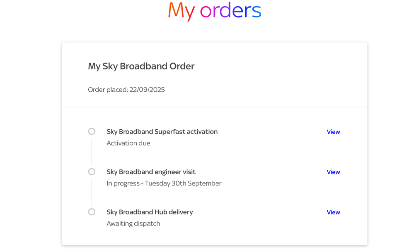Viewport: 414px width, 252px height.
Task: Click timeline line between activation and engineer visit
Action: pos(92,152)
